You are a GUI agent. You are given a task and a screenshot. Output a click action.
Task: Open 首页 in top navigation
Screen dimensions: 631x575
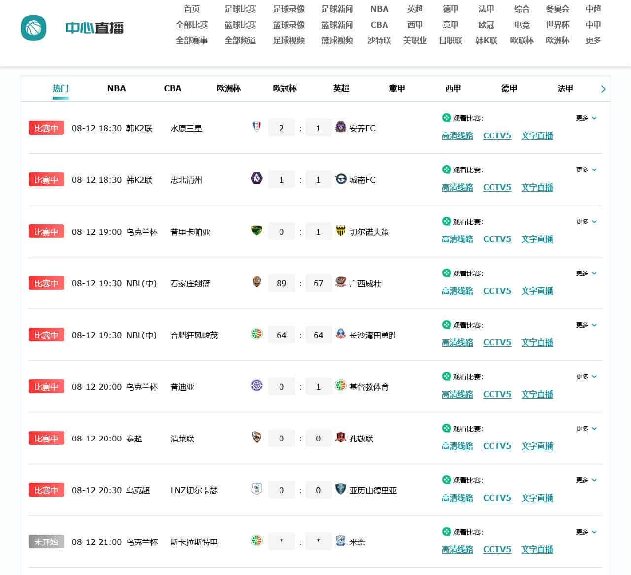pos(192,9)
